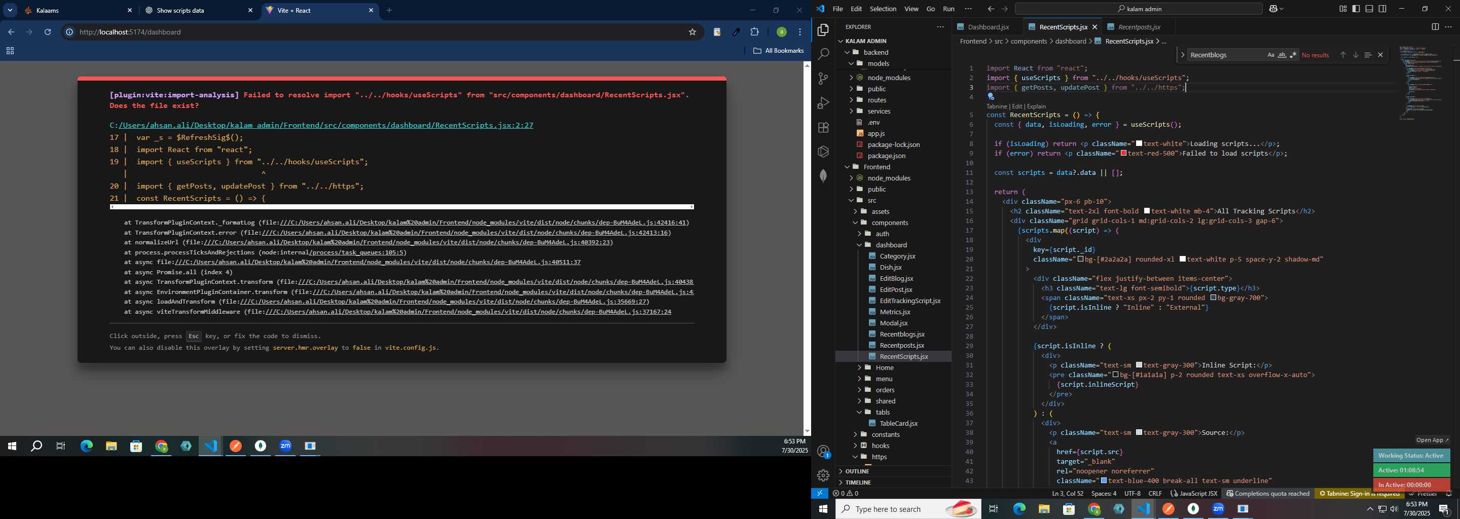Open the Customize Layout icon
1460x519 pixels.
pos(1343,9)
